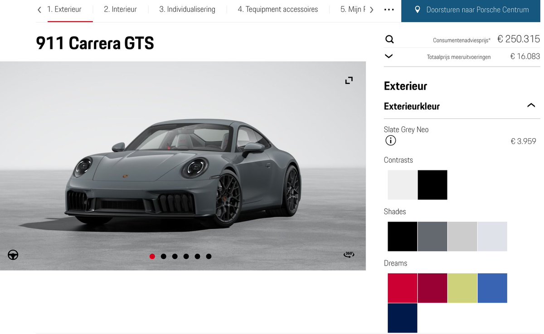Choose the pale ice grey Shades swatch
This screenshot has width=544, height=334.
(x=492, y=237)
